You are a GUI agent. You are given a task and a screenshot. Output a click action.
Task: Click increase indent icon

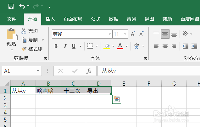(x=194, y=46)
